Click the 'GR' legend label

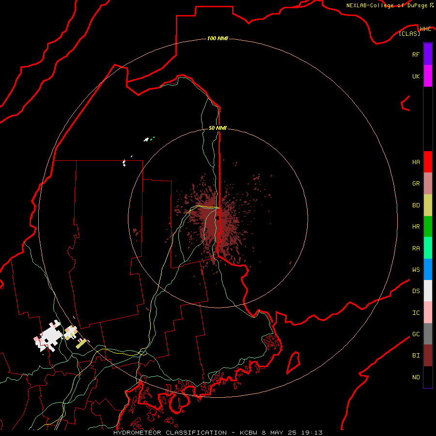click(x=416, y=184)
